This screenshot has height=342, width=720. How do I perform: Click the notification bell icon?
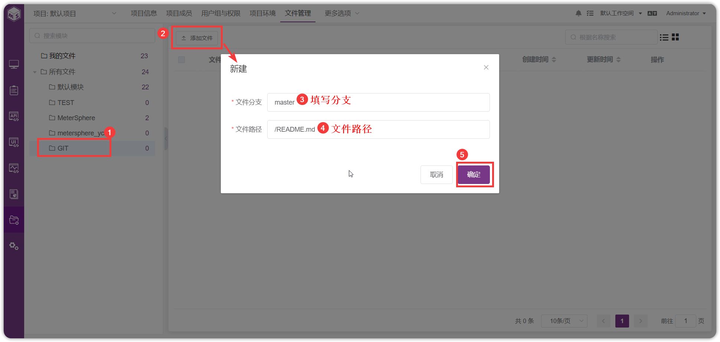coord(579,13)
